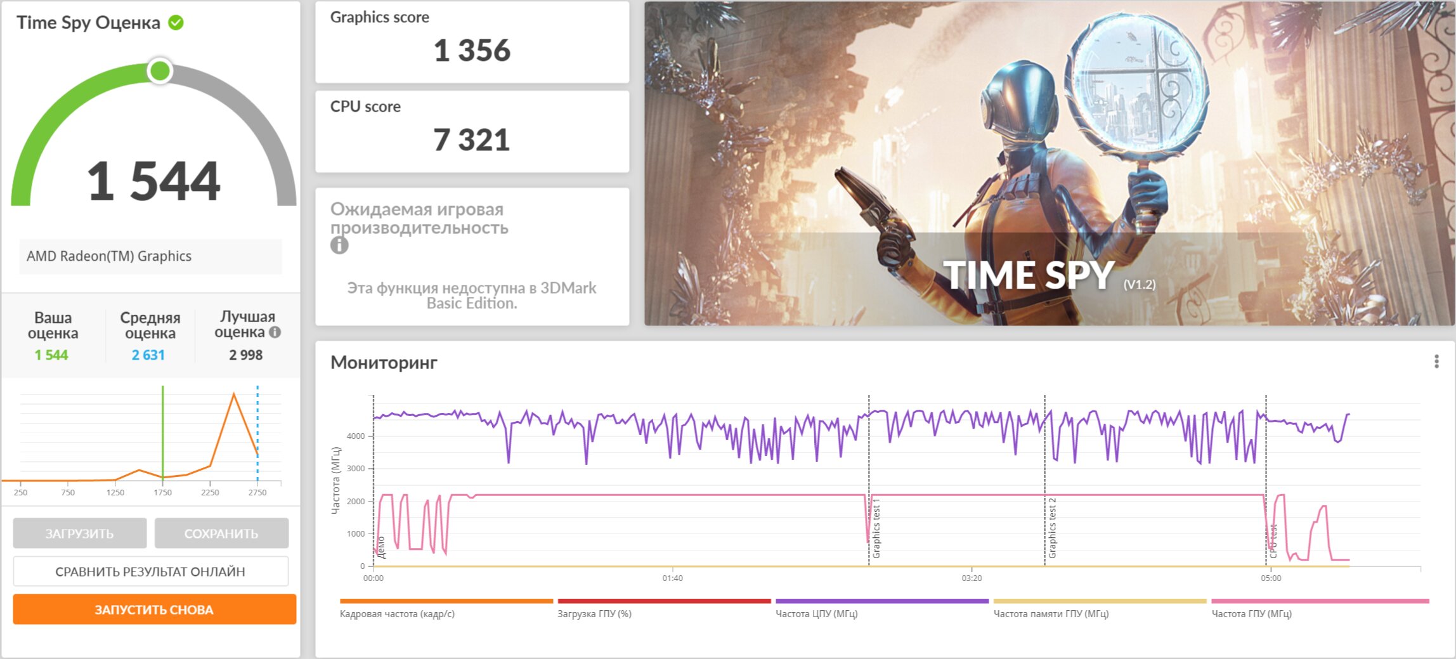
Task: Click the info icon beside Лучшая оценка
Action: point(275,332)
